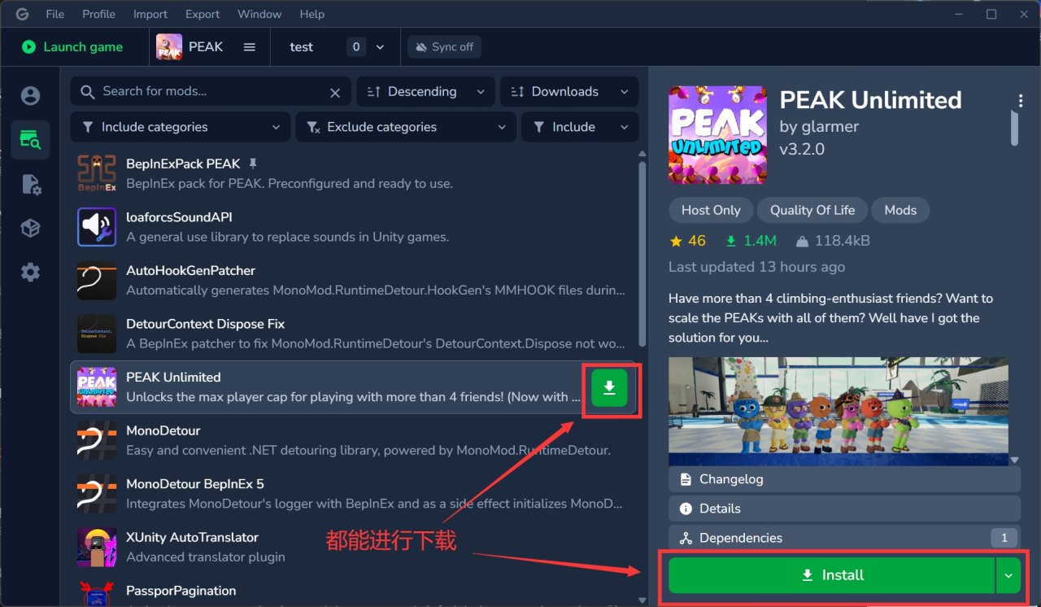Open settings via the sidebar gear icon
1041x607 pixels.
click(30, 273)
